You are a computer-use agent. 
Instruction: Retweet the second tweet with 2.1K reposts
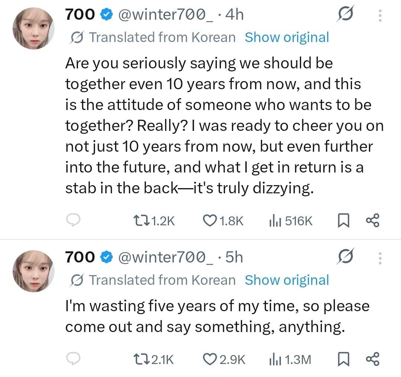[154, 359]
